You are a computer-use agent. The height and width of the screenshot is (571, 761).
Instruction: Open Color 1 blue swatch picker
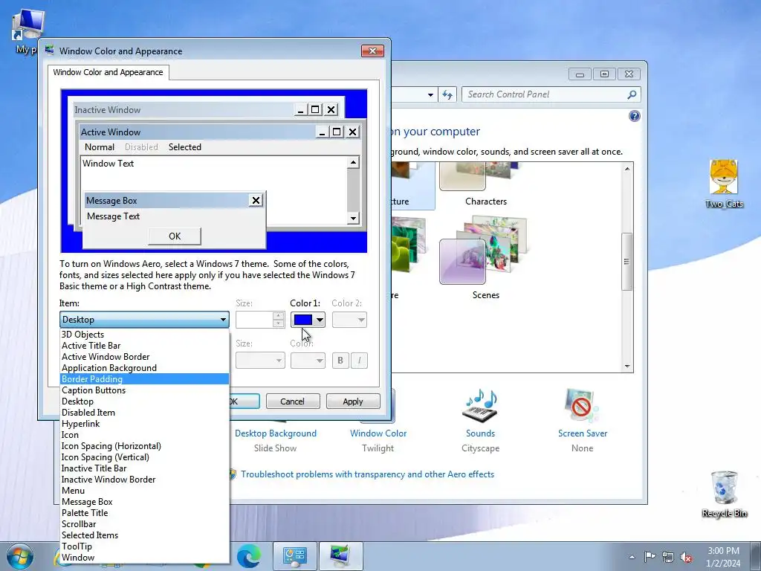point(308,320)
